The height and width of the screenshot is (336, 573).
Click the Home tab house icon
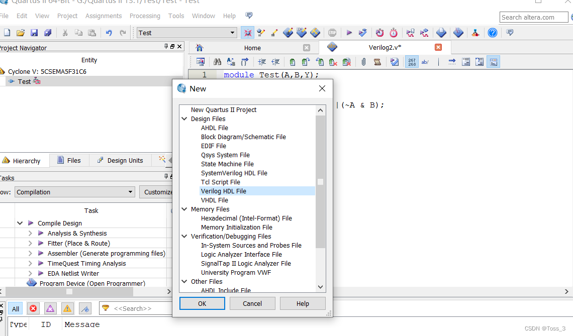click(x=199, y=48)
